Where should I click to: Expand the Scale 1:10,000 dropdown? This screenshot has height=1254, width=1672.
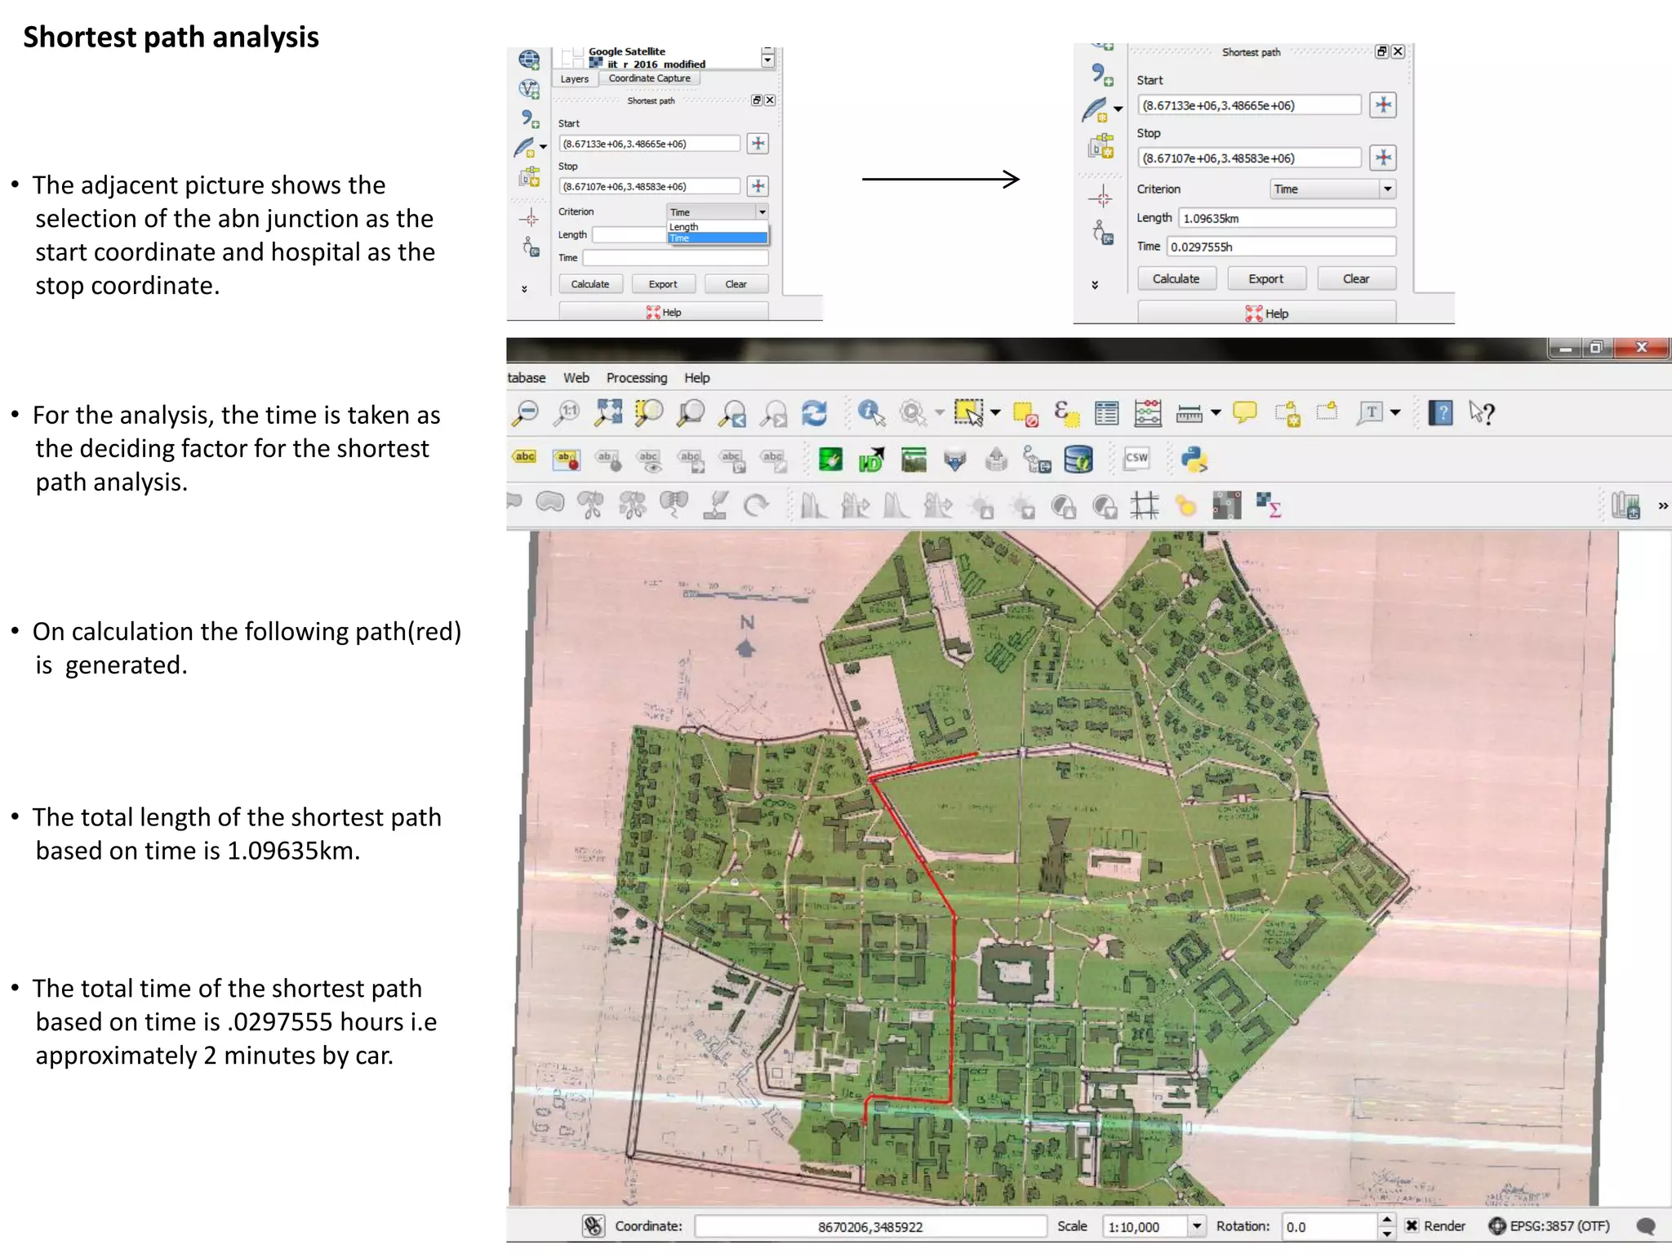click(1197, 1225)
